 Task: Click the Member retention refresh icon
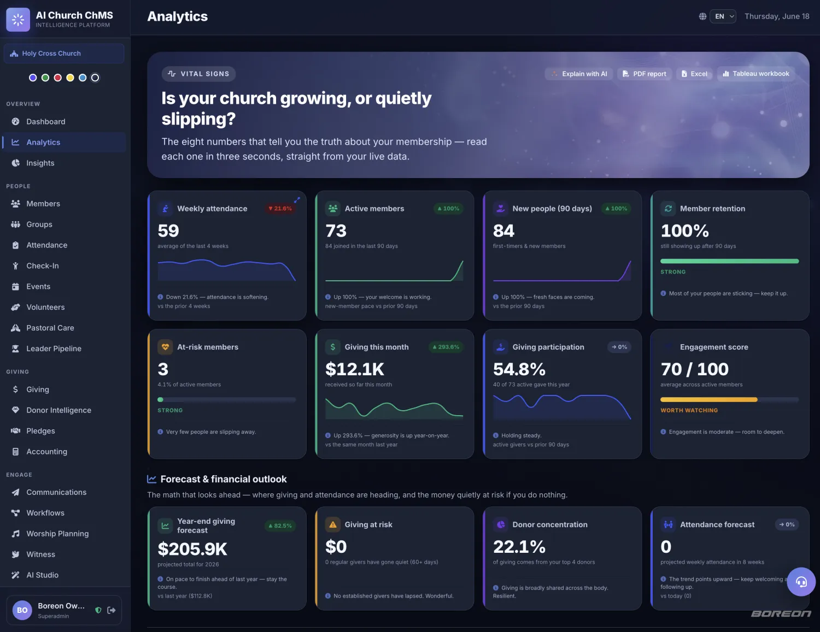pyautogui.click(x=668, y=209)
